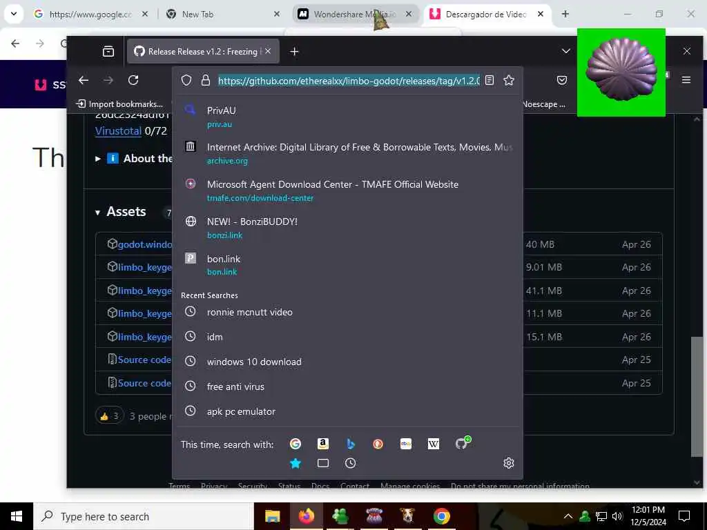Select recent search 'free anti virus'
Screen dimensions: 707x530
pos(348,386)
